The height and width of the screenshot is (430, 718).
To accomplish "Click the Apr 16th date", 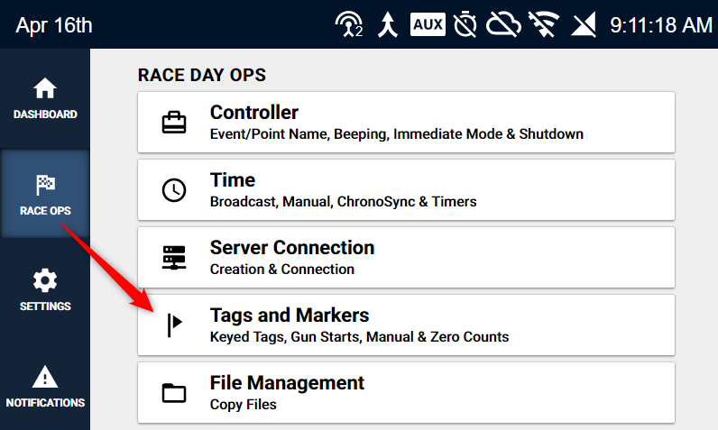I will tap(54, 25).
